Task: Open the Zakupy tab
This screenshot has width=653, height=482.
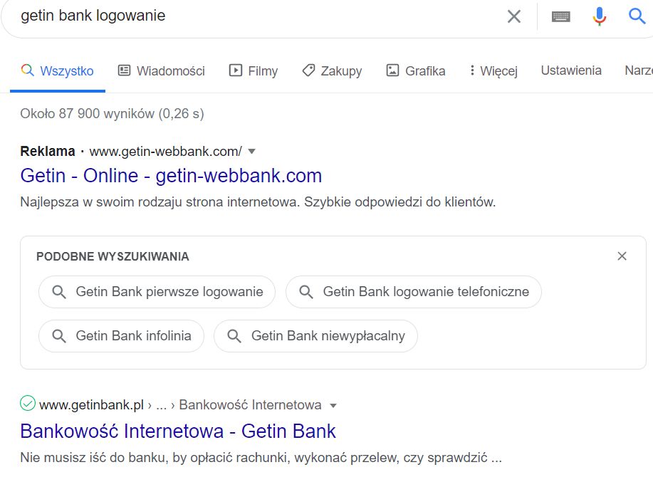Action: pyautogui.click(x=332, y=70)
